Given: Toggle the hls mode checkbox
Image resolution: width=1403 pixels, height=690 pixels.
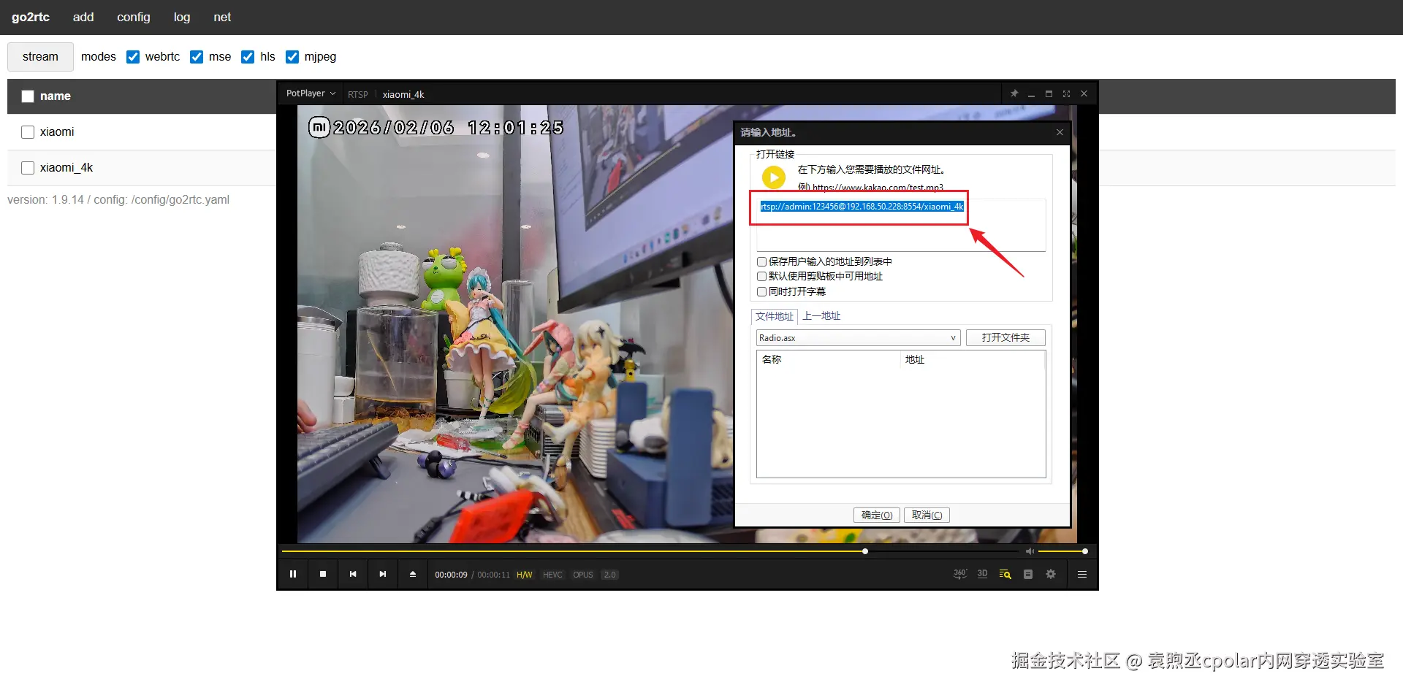Looking at the screenshot, I should 248,57.
